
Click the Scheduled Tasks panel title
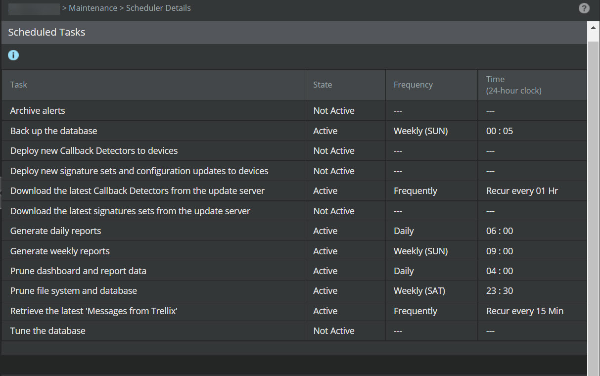46,32
